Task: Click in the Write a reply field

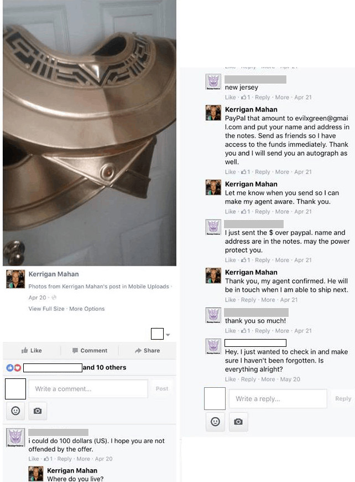Action: point(278,399)
